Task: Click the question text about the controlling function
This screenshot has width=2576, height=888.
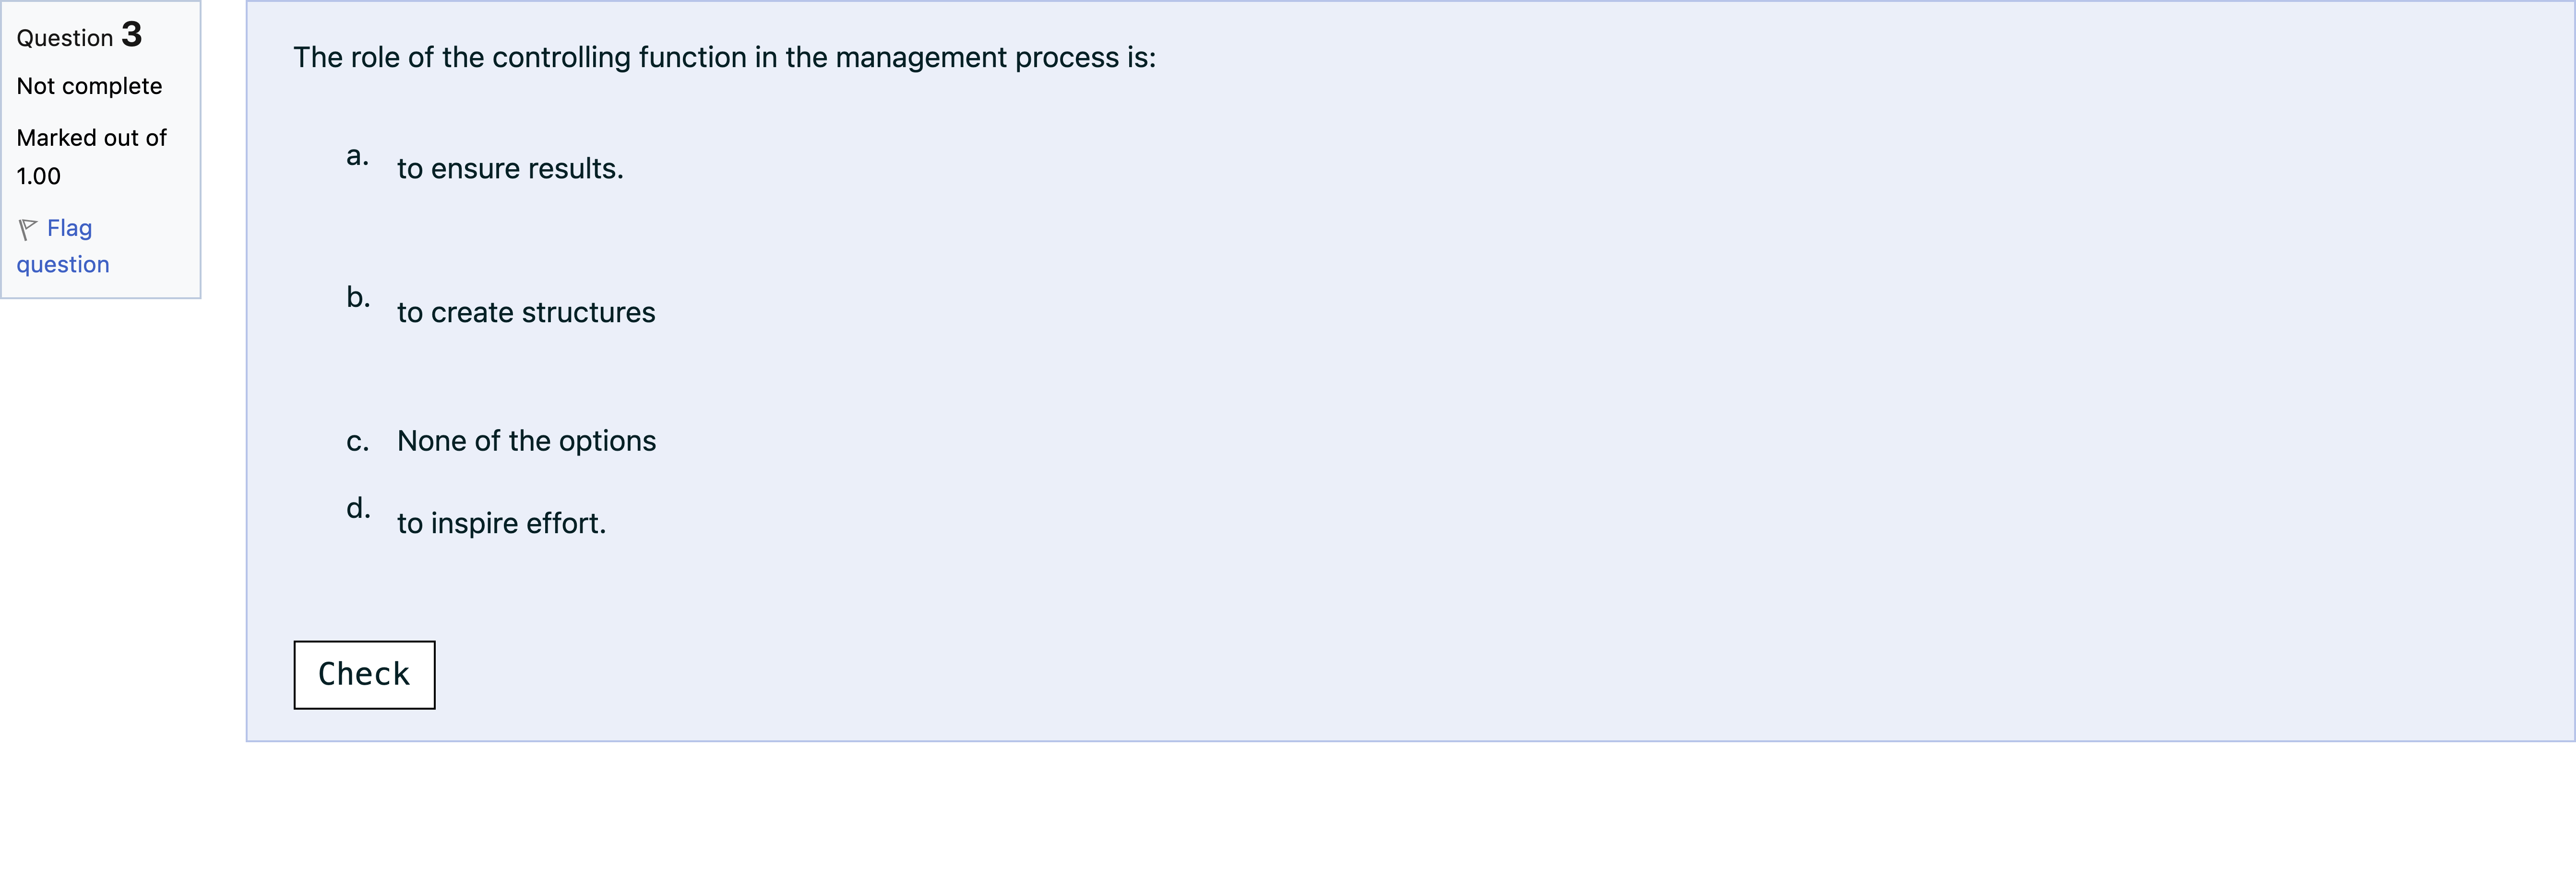Action: tap(724, 58)
